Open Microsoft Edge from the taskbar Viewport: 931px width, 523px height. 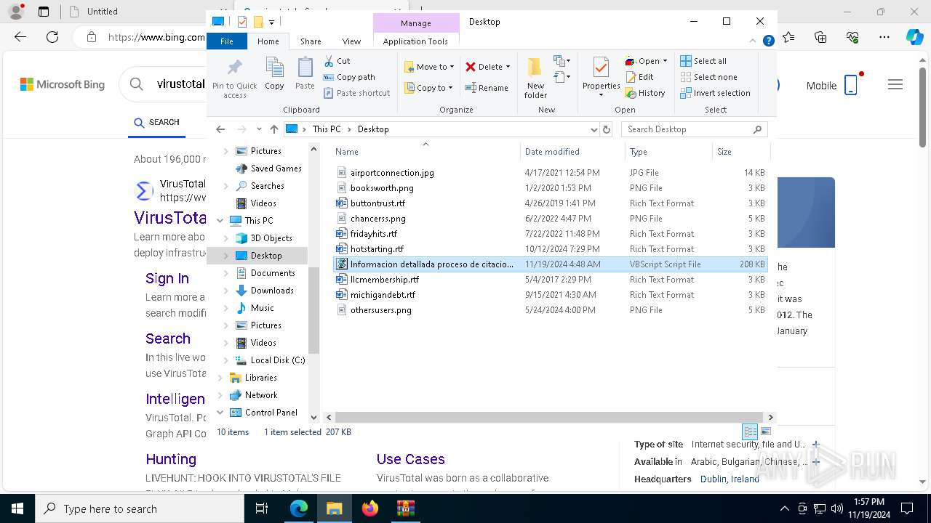pyautogui.click(x=299, y=508)
